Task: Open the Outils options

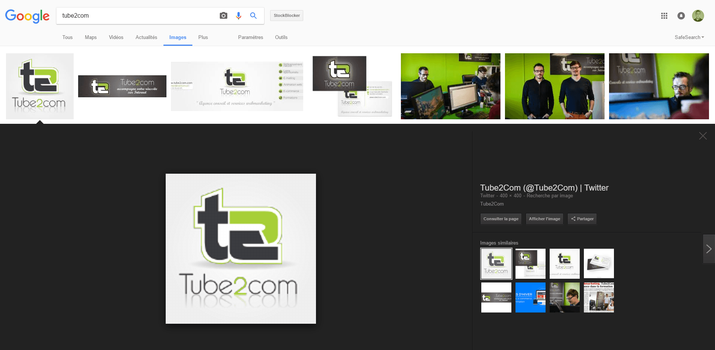Action: (281, 37)
